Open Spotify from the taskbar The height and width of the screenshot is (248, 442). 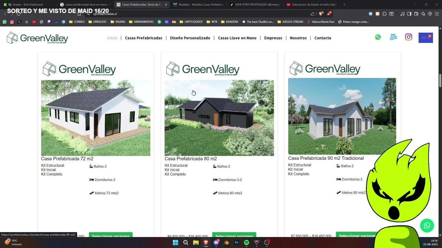coord(247,242)
